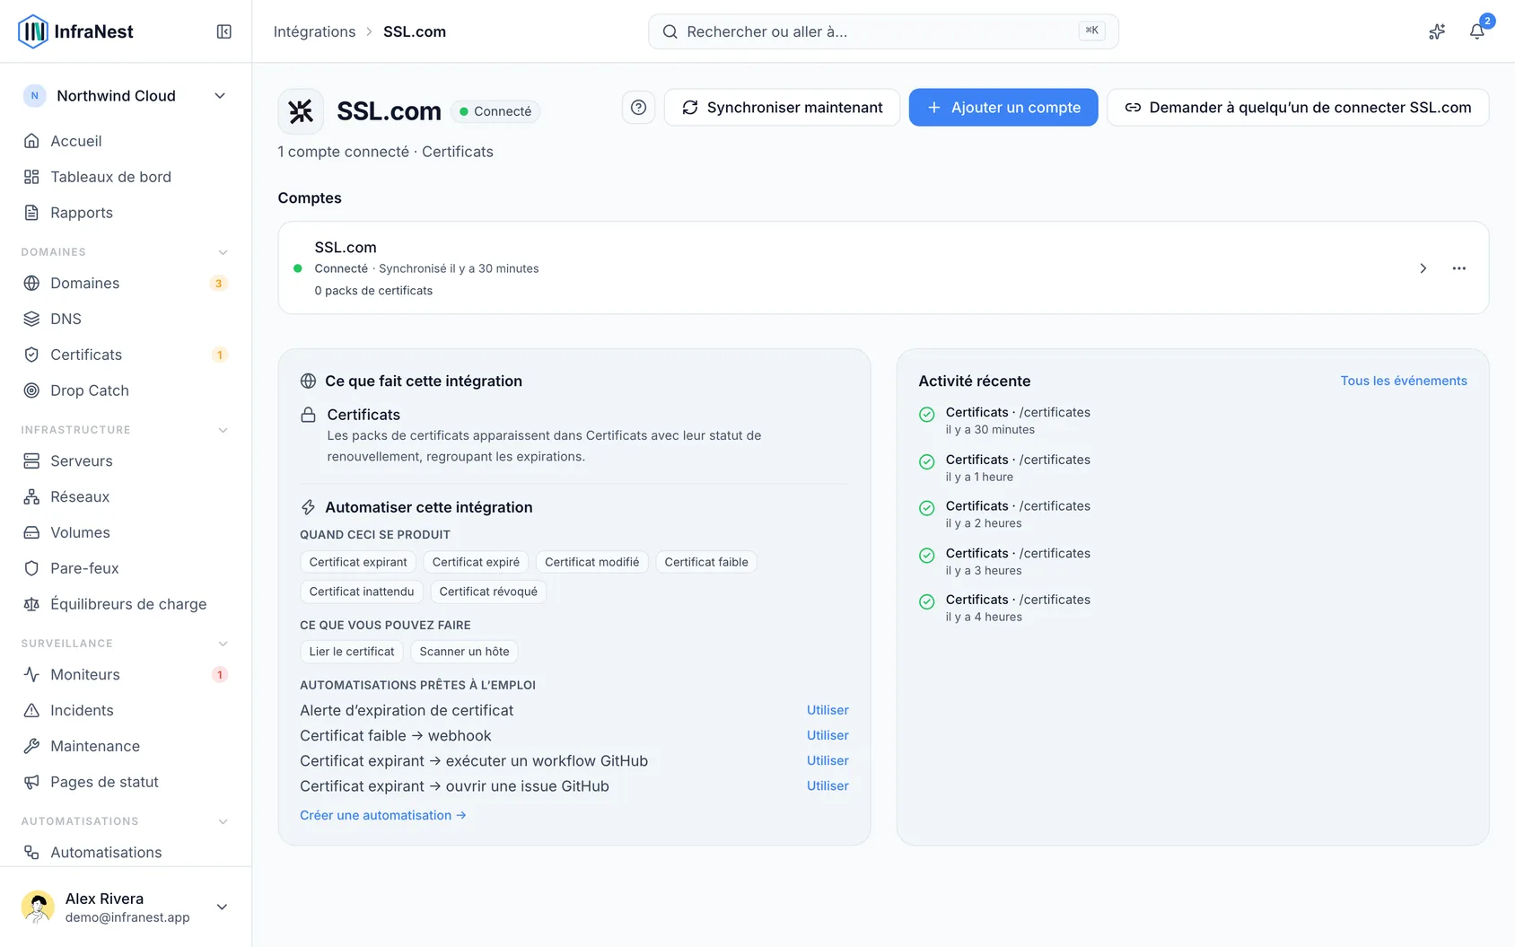Collapse the AUTOMATISATIONS section
The height and width of the screenshot is (947, 1515).
[223, 821]
